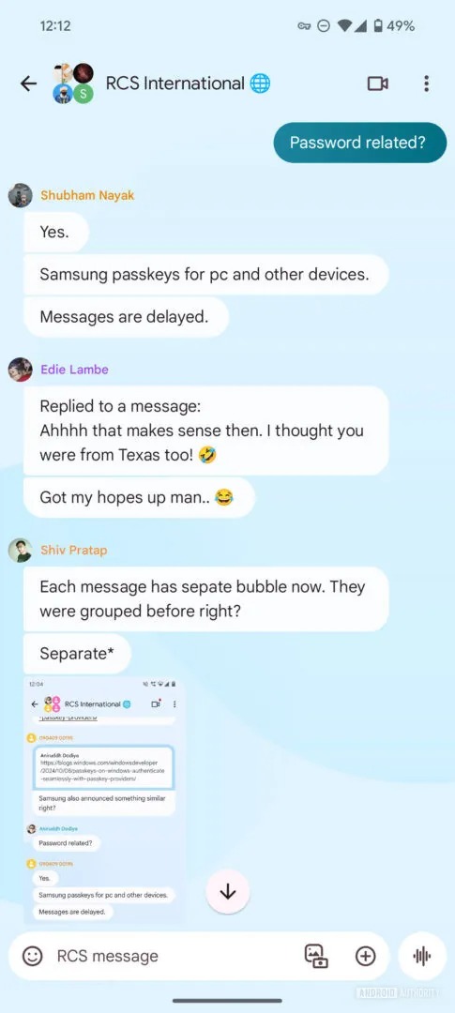Viewport: 455px width, 1013px height.
Task: Open RCS International conversation details
Action: click(175, 83)
